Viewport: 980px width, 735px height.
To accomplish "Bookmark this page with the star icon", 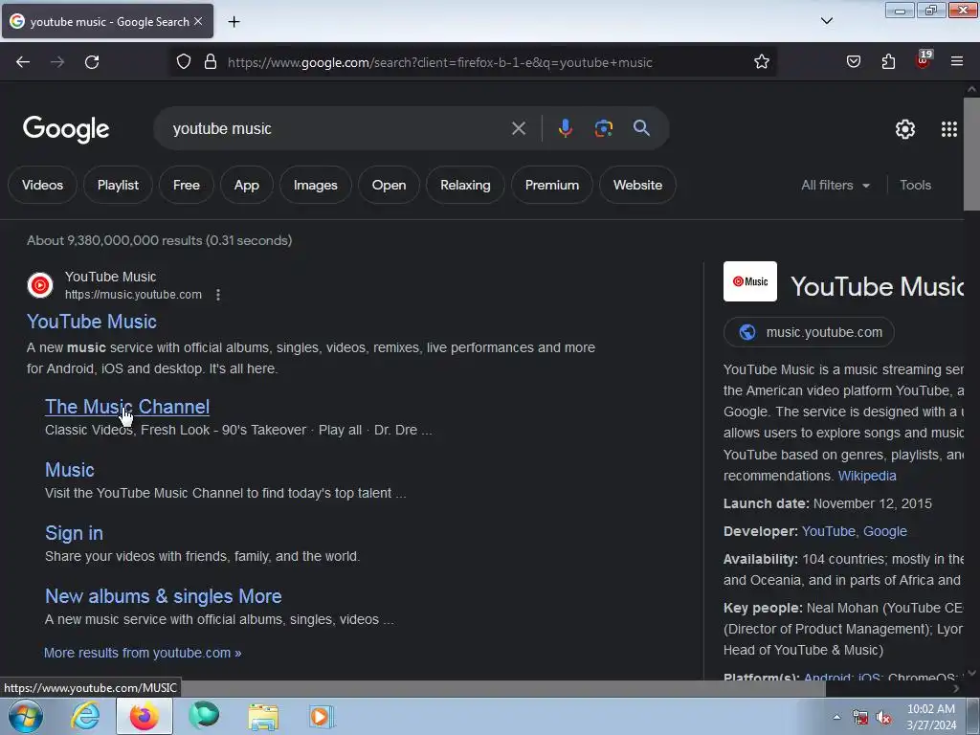I will pos(761,61).
